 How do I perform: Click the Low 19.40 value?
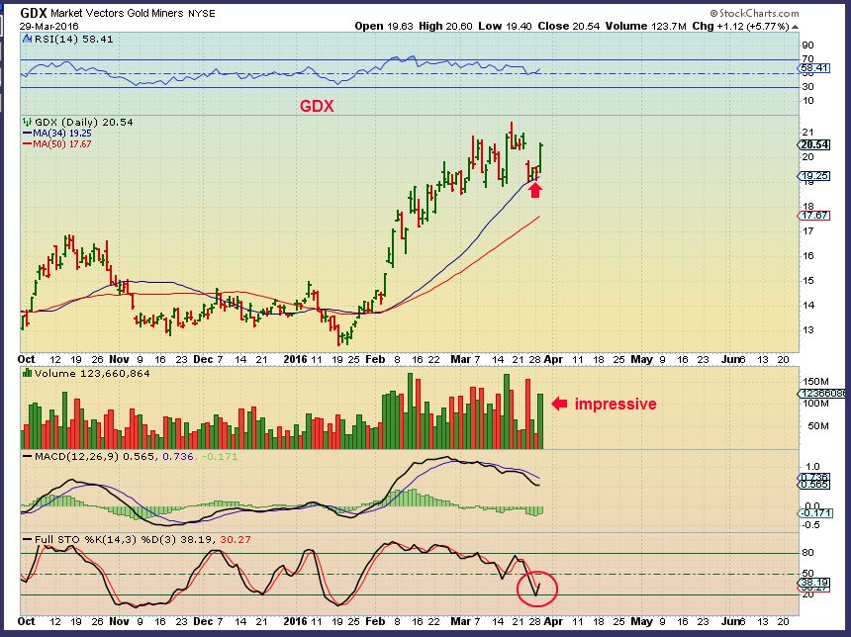pyautogui.click(x=505, y=26)
